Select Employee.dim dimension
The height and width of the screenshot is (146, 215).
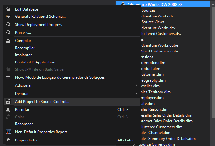152,98
